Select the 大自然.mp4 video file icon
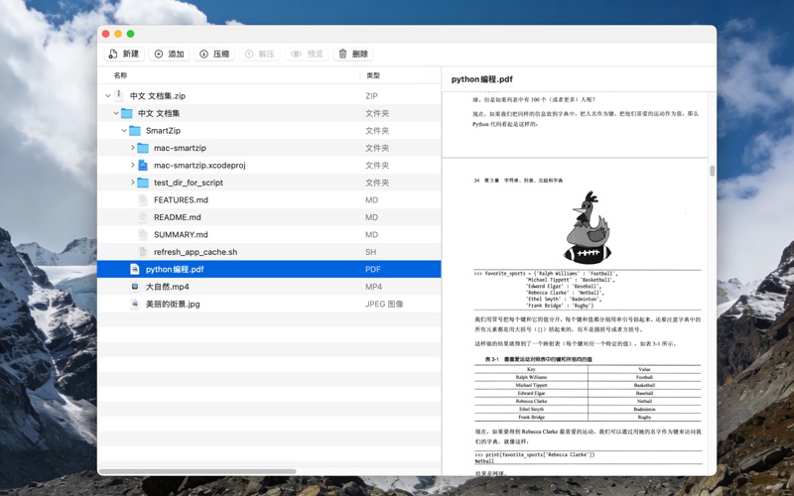Image resolution: width=794 pixels, height=496 pixels. (x=135, y=287)
